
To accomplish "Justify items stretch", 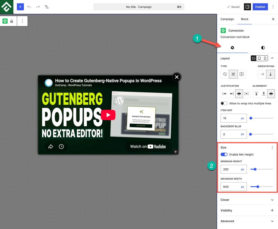I will click(247, 94).
